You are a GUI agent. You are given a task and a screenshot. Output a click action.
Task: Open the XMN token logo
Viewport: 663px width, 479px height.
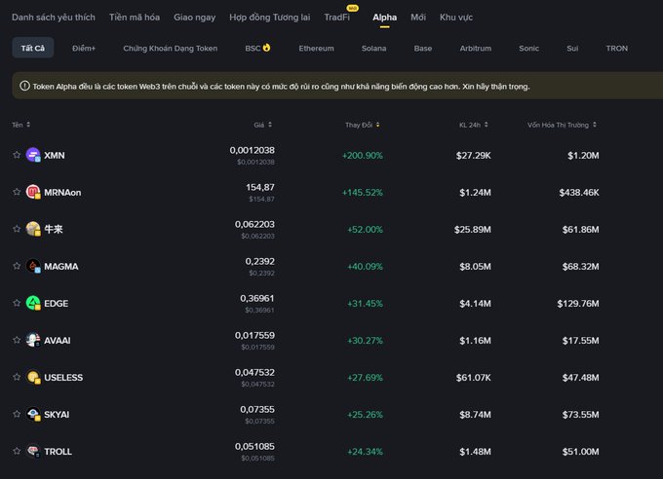point(33,155)
